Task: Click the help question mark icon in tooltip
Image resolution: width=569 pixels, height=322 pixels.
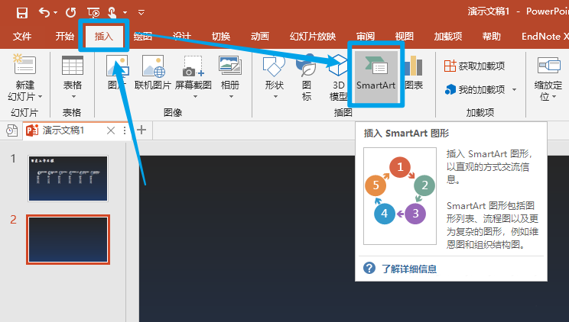Action: coord(369,268)
